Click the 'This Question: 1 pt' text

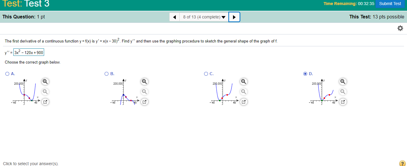24,17
